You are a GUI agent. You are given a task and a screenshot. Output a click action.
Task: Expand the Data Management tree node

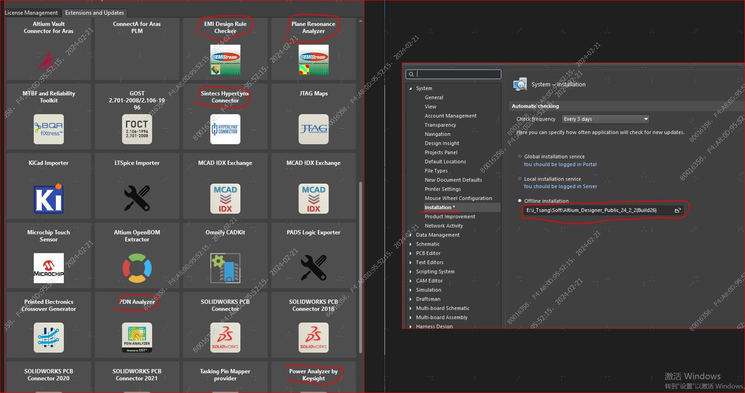point(411,235)
